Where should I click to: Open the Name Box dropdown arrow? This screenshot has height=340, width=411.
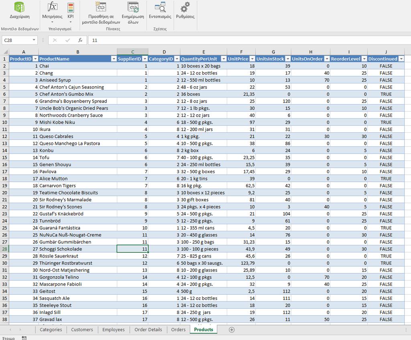tap(34, 40)
